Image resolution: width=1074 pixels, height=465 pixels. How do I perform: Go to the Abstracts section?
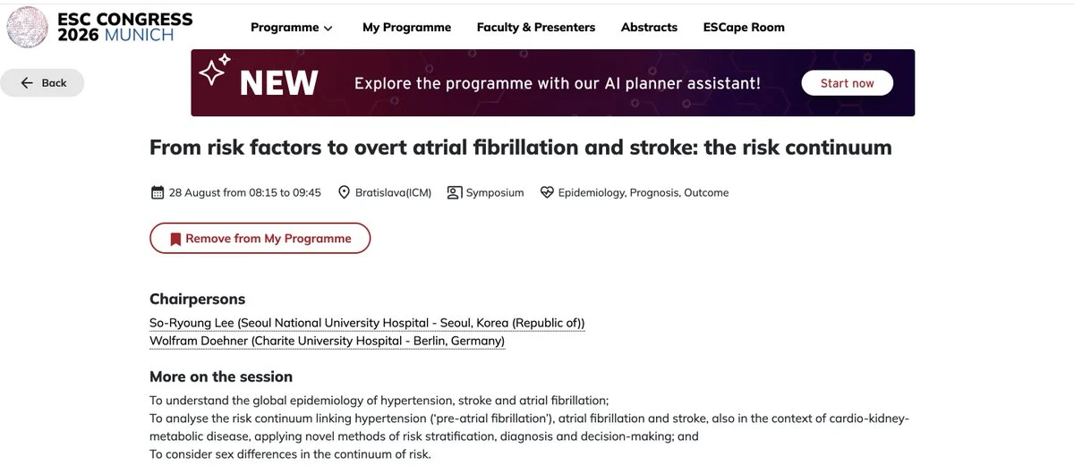coord(649,28)
